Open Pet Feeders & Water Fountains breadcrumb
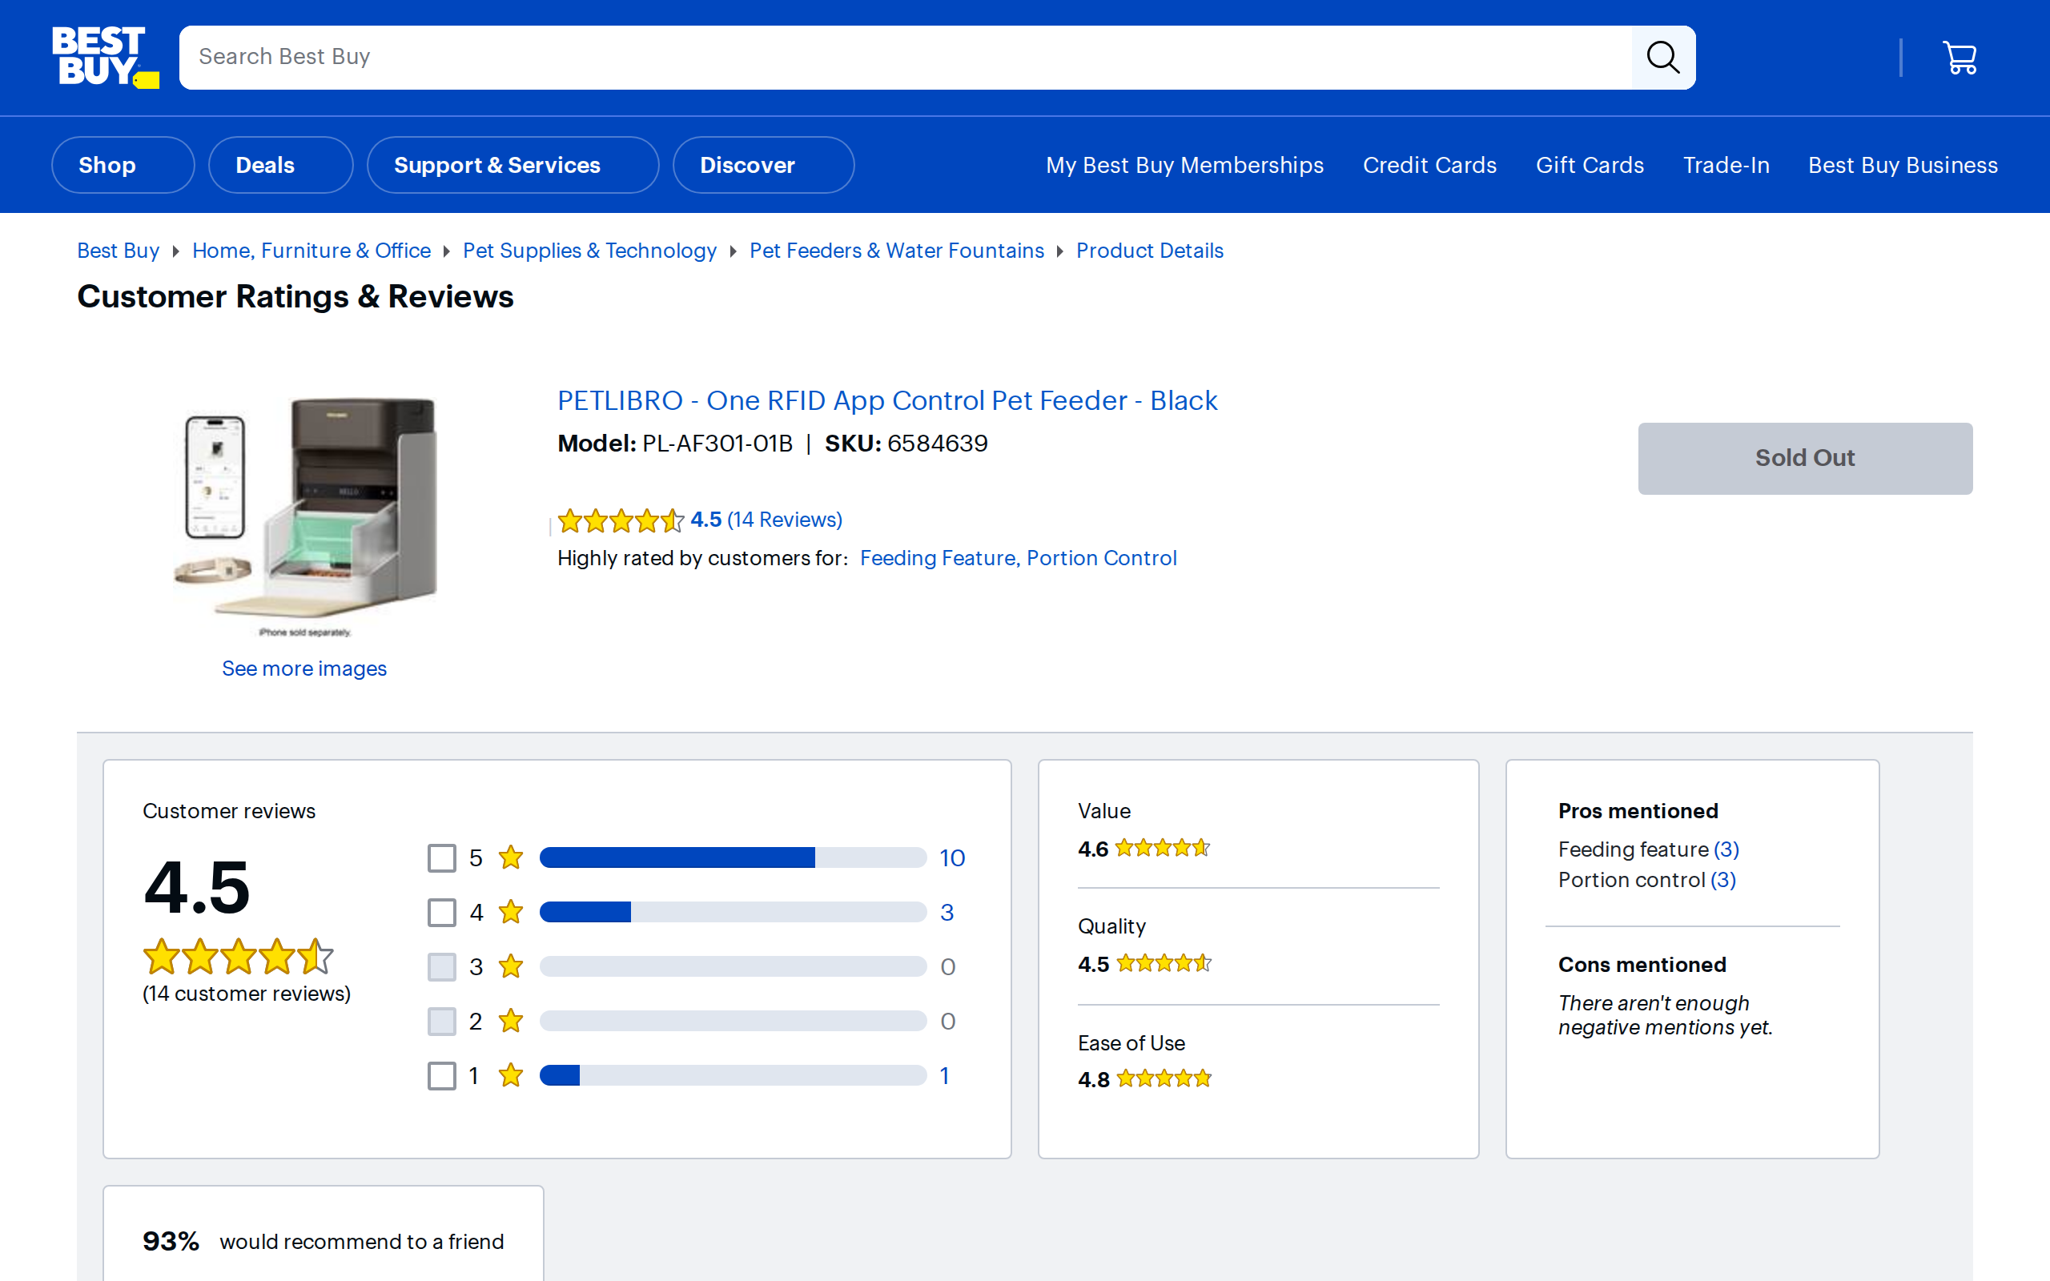2050x1281 pixels. pos(896,251)
